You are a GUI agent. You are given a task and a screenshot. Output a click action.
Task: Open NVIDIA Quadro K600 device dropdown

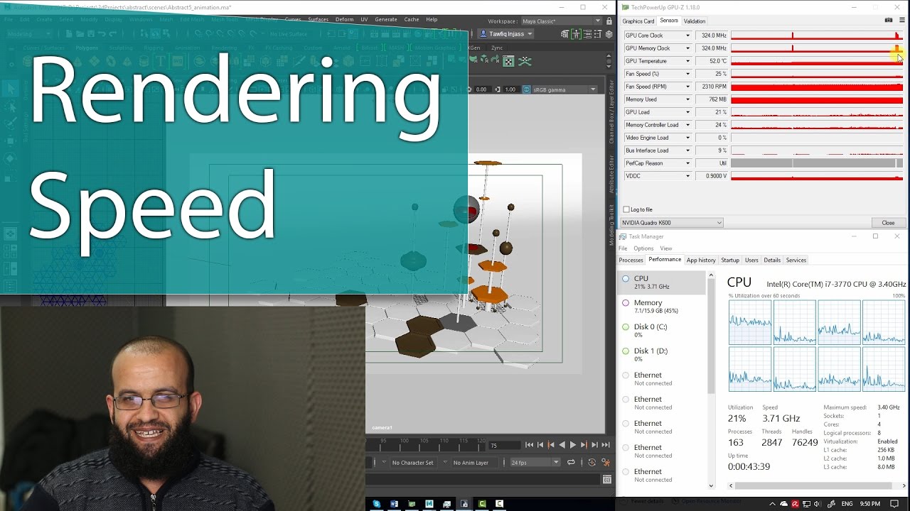coord(672,223)
